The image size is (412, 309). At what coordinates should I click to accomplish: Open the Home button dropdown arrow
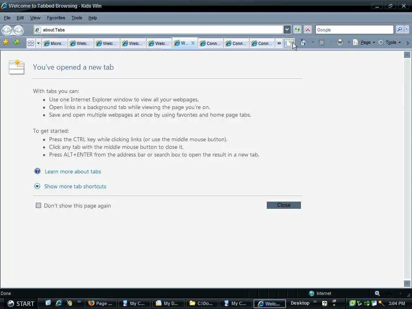click(312, 42)
